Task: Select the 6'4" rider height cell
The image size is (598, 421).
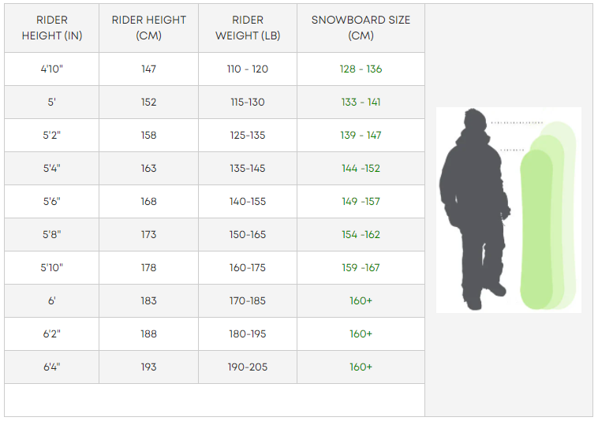Action: pyautogui.click(x=52, y=367)
